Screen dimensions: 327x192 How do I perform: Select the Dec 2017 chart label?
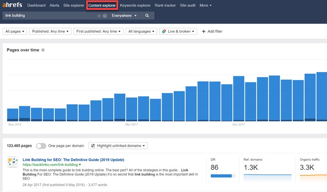[239, 125]
